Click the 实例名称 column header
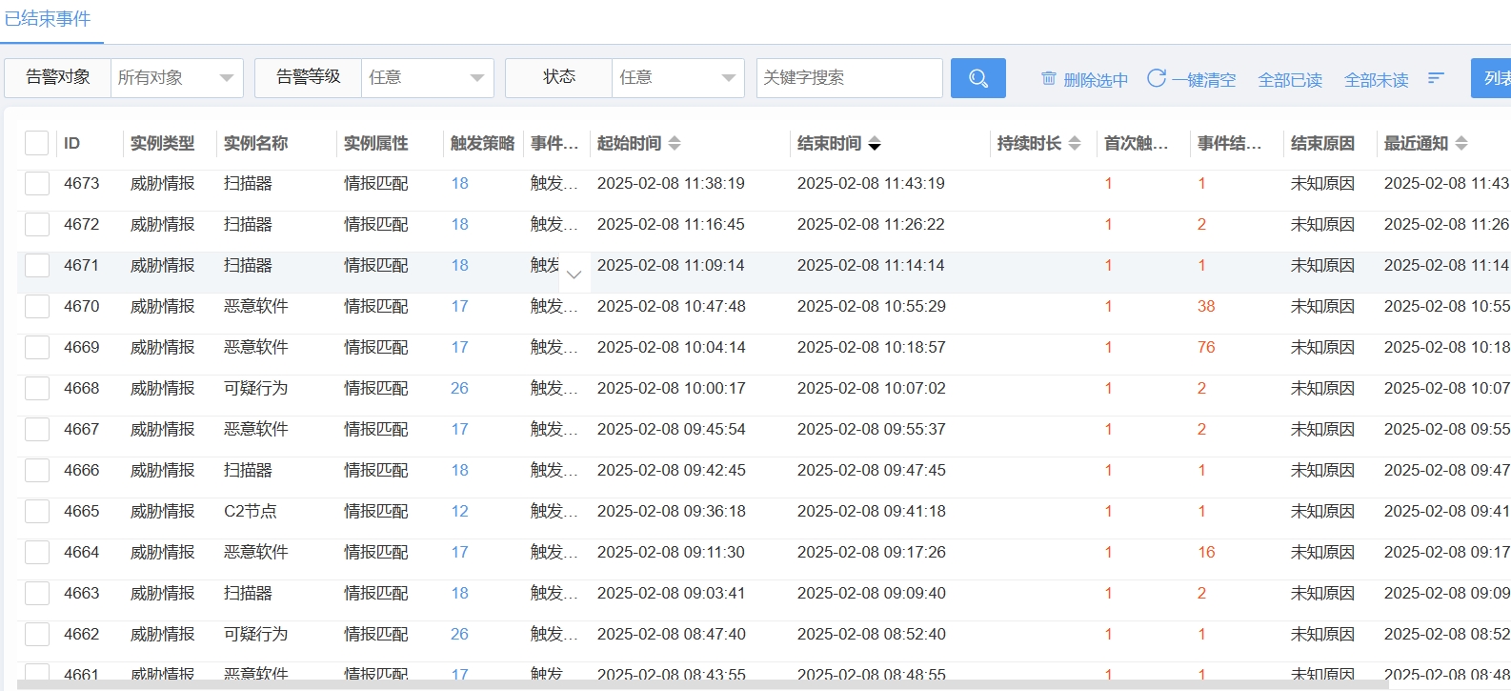 coord(256,143)
